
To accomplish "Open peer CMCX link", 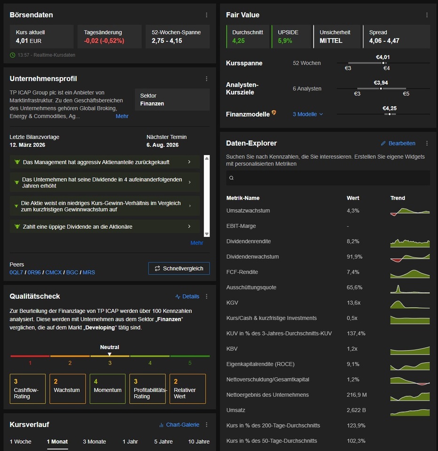I will click(54, 272).
